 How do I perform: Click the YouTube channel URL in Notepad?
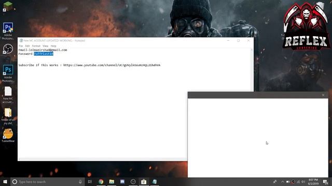tap(112, 65)
